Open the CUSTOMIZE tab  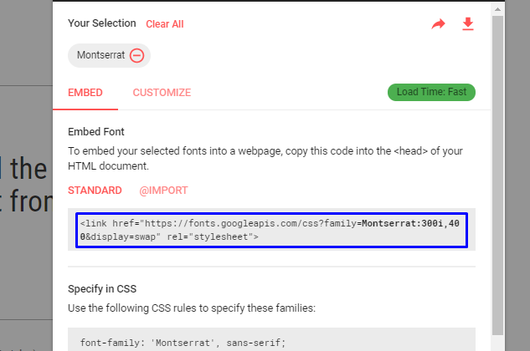click(x=162, y=93)
